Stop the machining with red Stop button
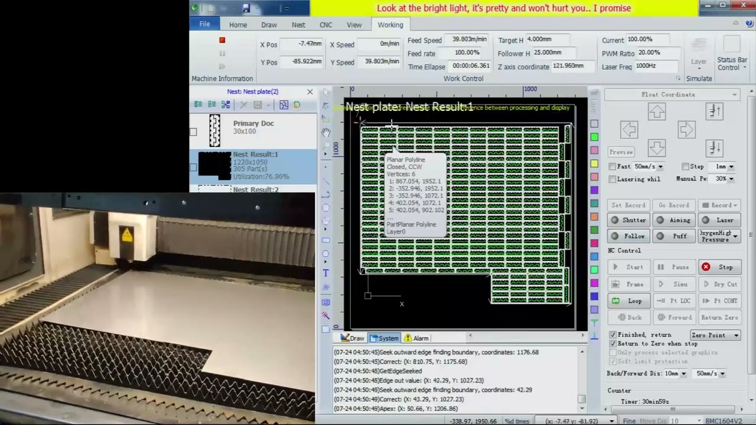756x425 pixels. click(x=719, y=267)
